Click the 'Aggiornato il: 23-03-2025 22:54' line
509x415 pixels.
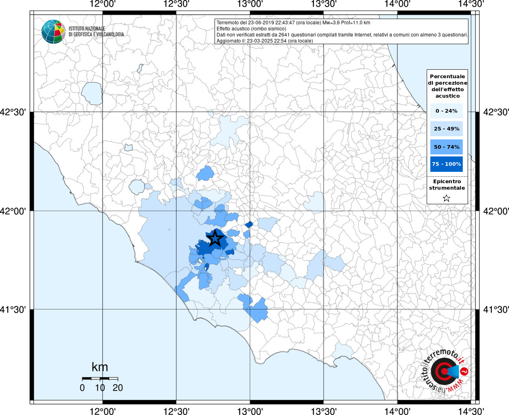click(x=265, y=41)
